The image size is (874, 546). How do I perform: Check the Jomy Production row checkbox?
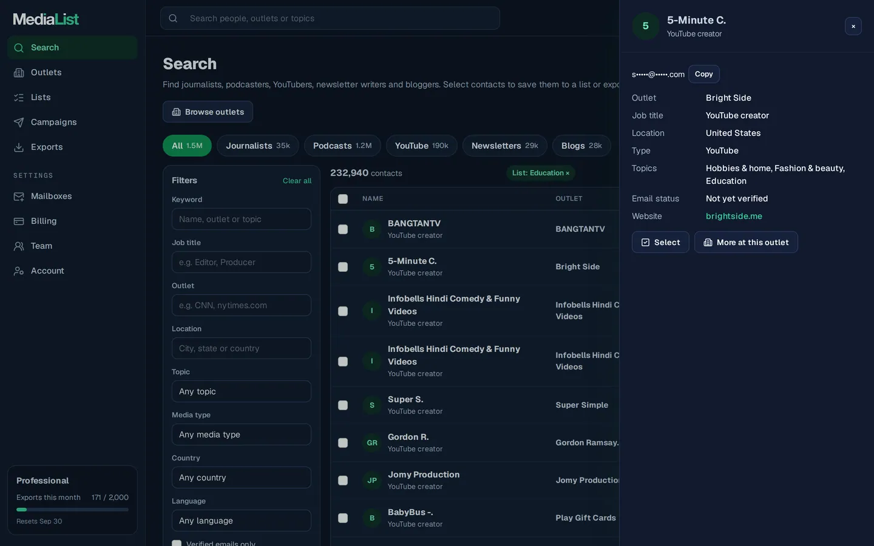point(343,480)
